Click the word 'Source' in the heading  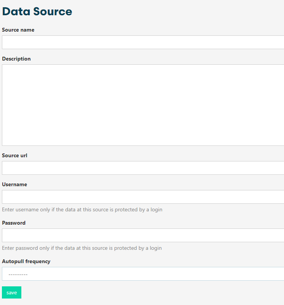[x=53, y=11]
